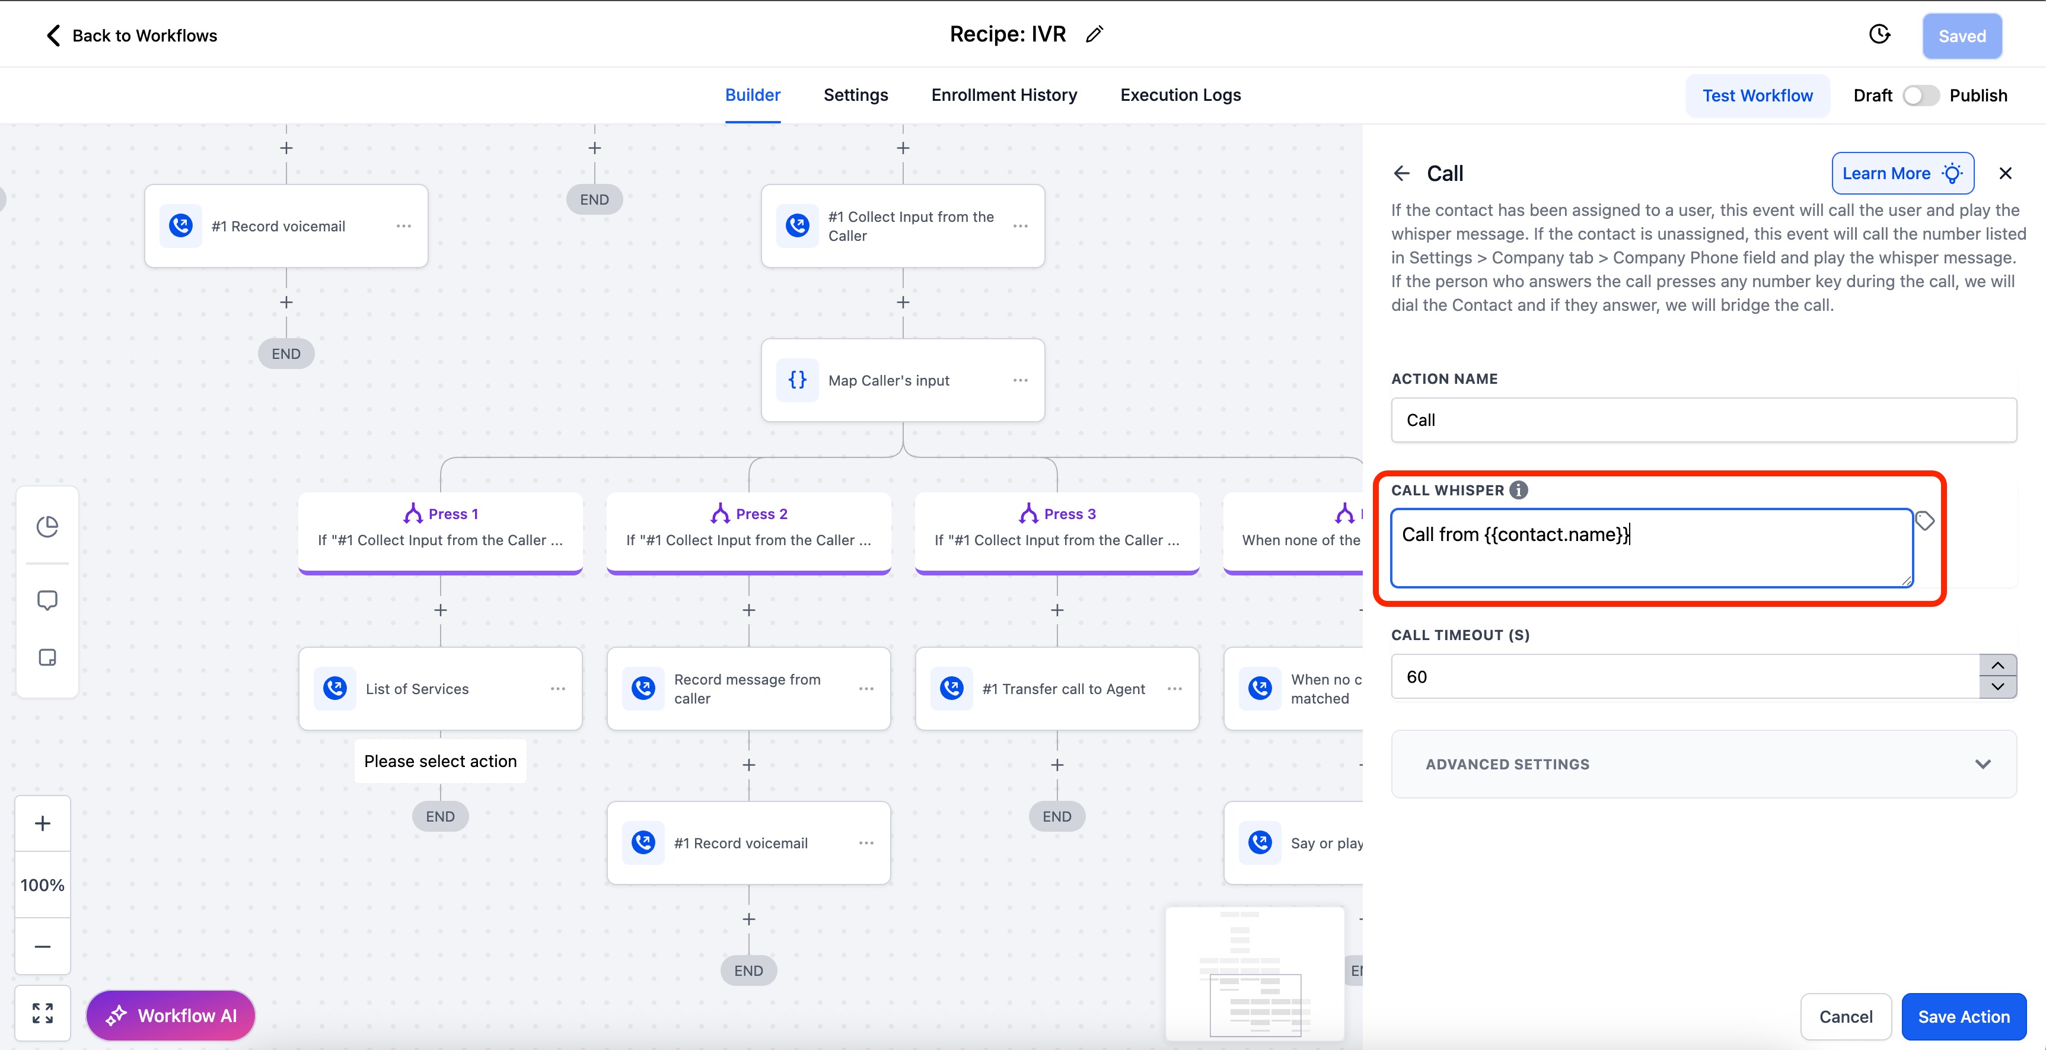
Task: Click the Press 2 branch icon
Action: click(x=721, y=513)
